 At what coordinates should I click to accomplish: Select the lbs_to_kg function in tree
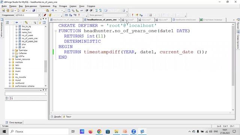[x=26, y=26]
